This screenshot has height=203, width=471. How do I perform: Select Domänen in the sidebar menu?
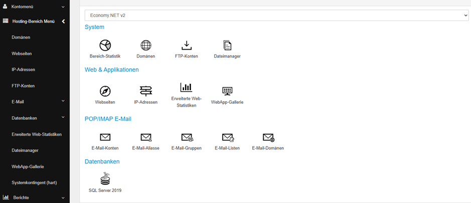21,38
